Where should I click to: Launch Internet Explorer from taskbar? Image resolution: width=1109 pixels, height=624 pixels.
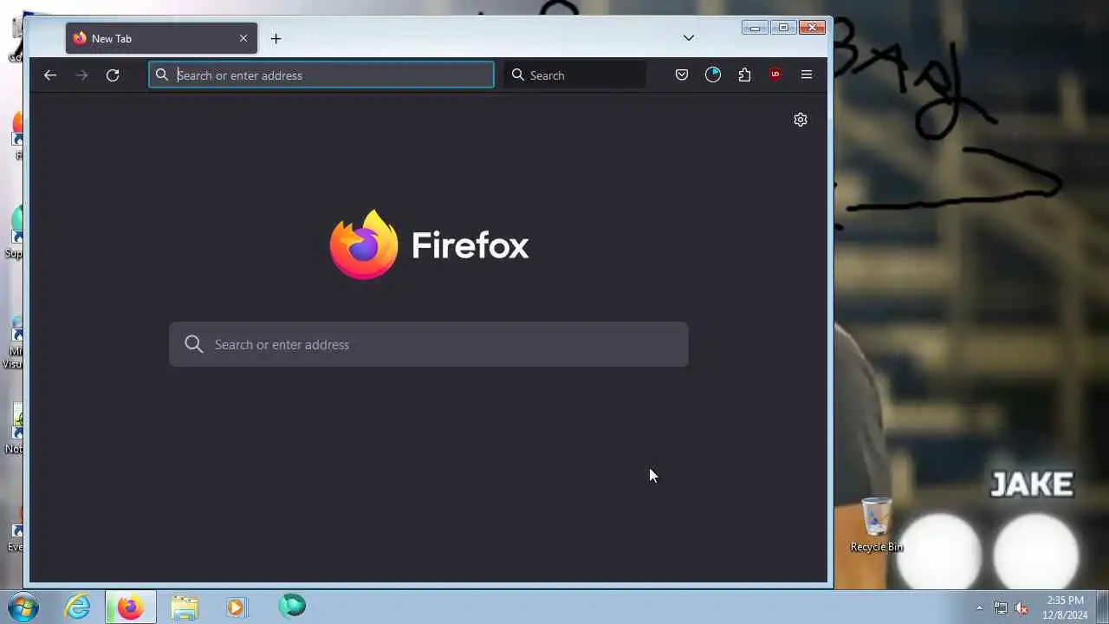coord(78,607)
